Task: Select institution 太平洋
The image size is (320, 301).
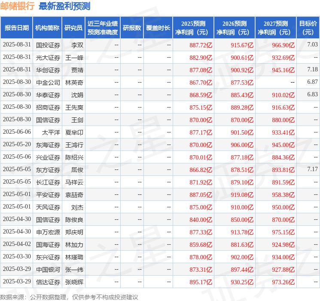Action: click(51, 132)
